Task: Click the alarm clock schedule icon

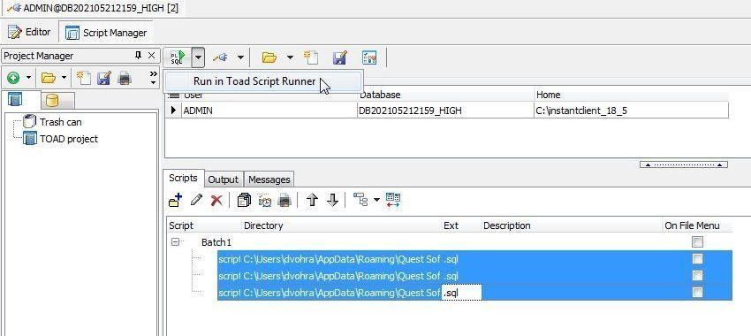Action: 264,200
